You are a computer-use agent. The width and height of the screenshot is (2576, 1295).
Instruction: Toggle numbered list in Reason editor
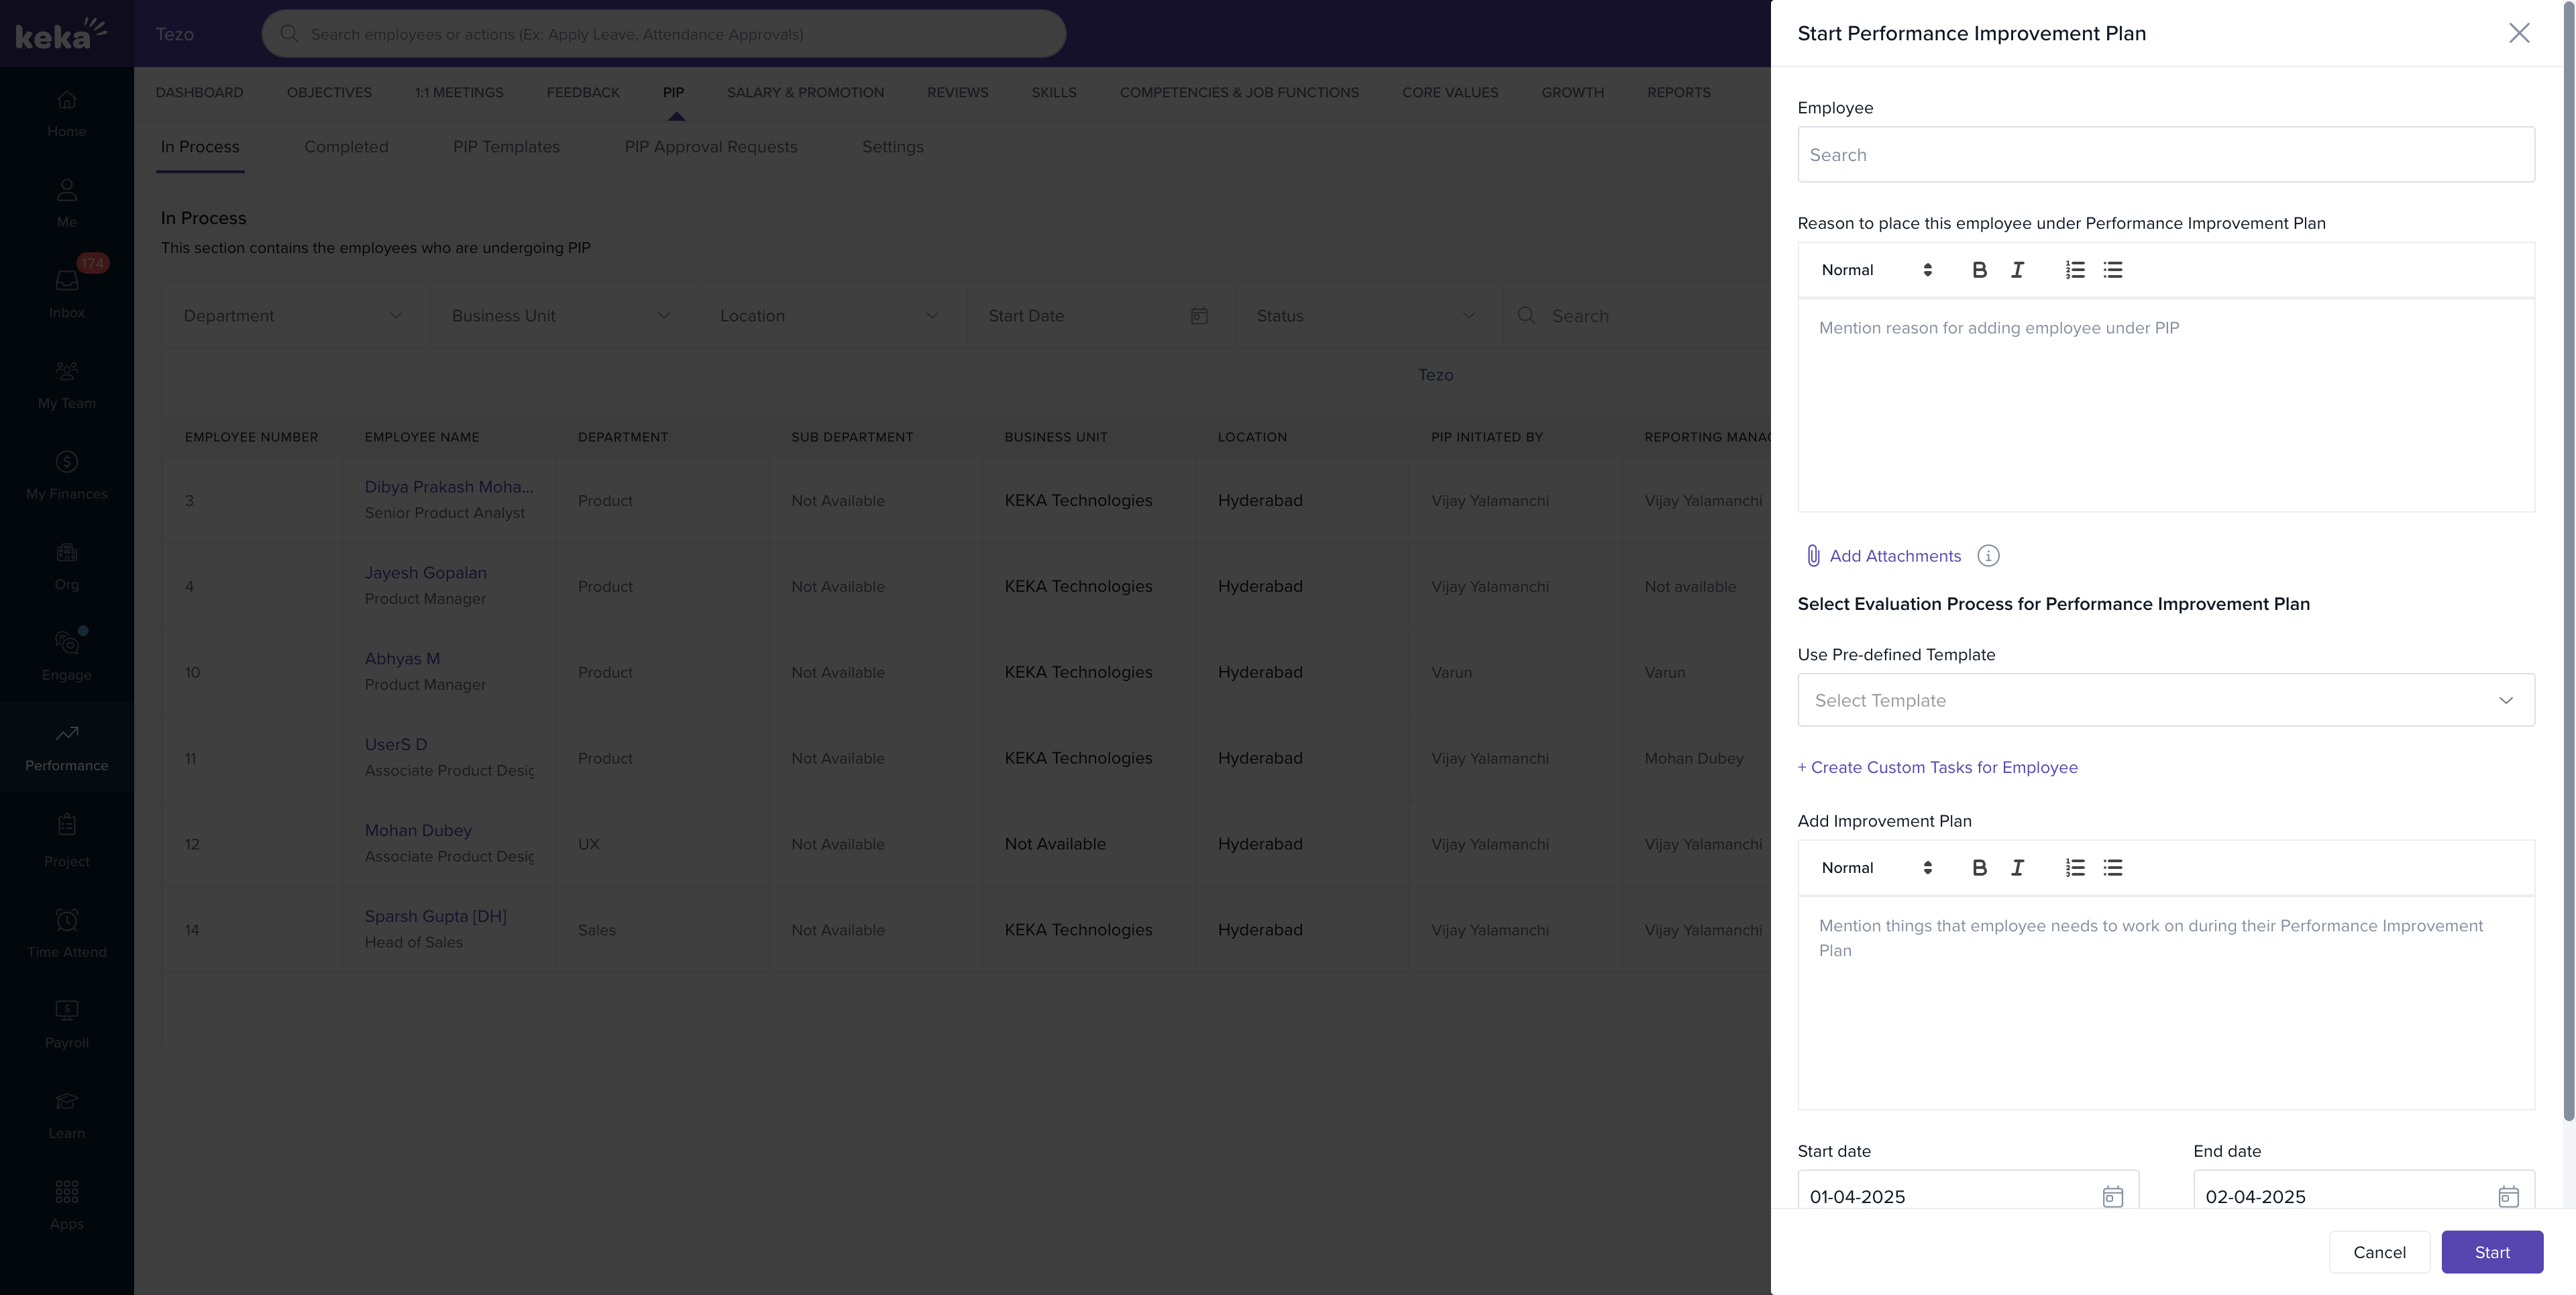(x=2075, y=270)
